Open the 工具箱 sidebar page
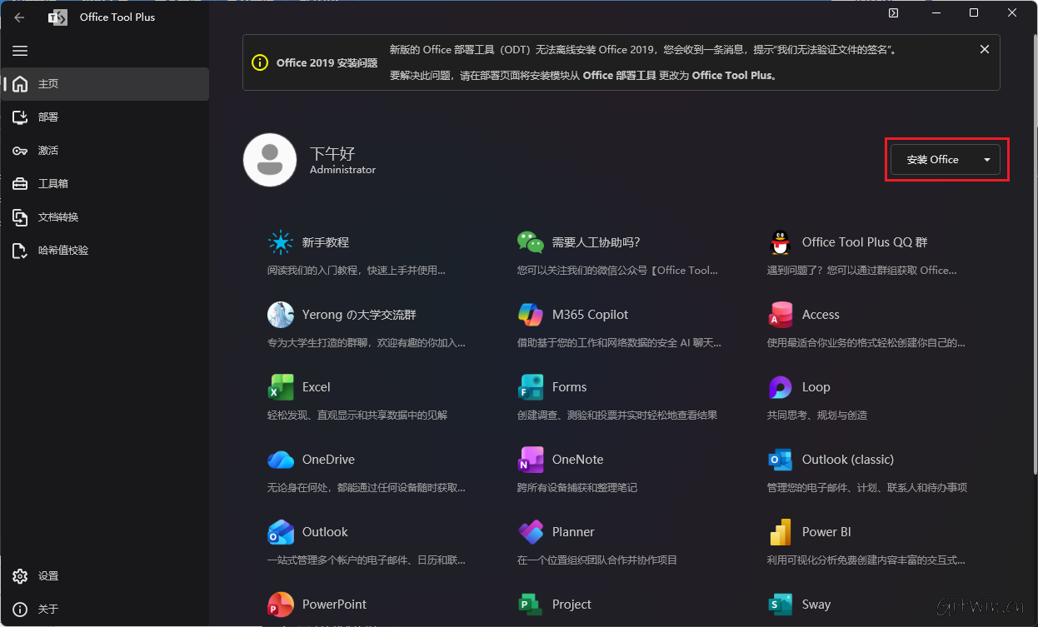The image size is (1038, 627). [x=105, y=184]
